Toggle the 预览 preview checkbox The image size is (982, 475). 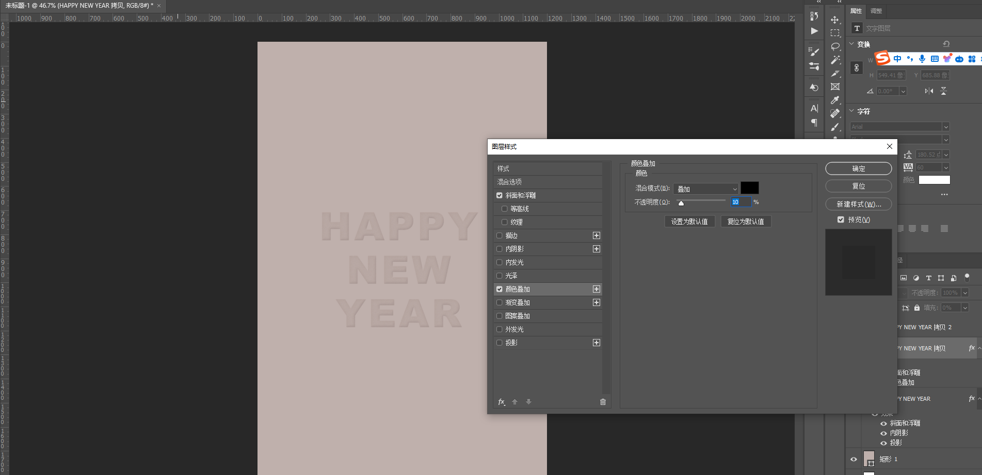841,219
